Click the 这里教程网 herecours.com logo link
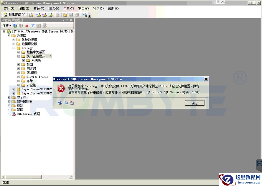 click(x=240, y=180)
